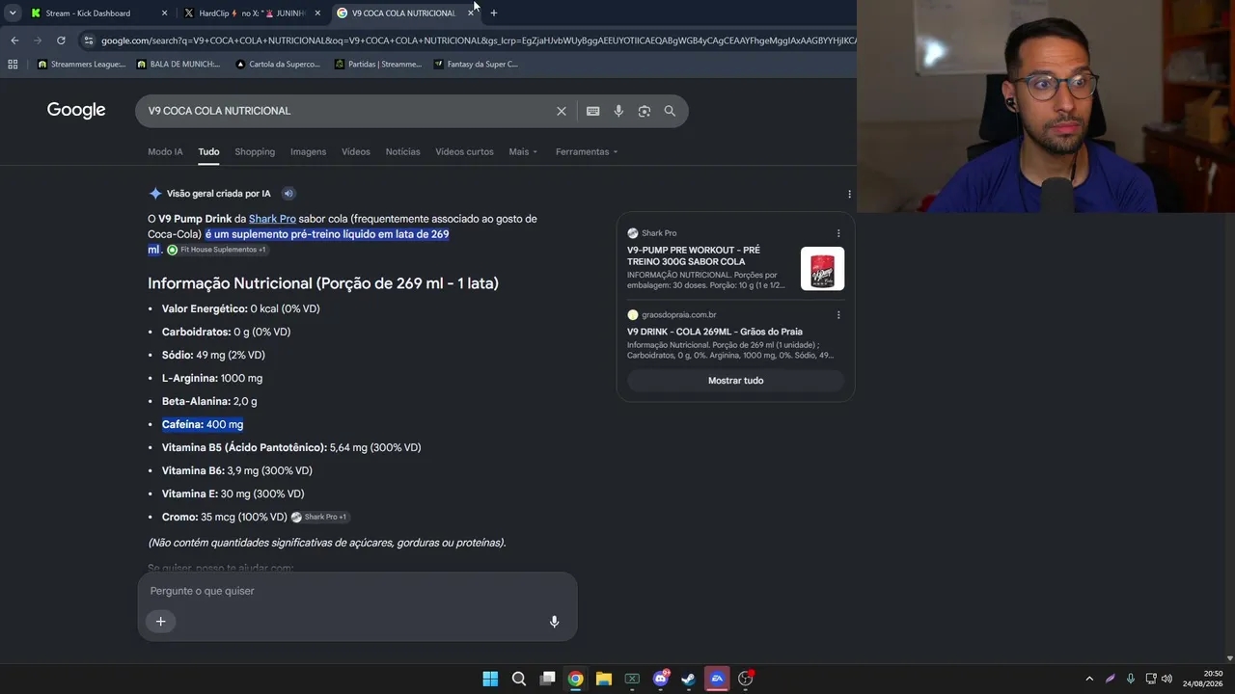The image size is (1235, 694).
Task: Click the Fit House Suplementos source chip
Action: pos(217,250)
